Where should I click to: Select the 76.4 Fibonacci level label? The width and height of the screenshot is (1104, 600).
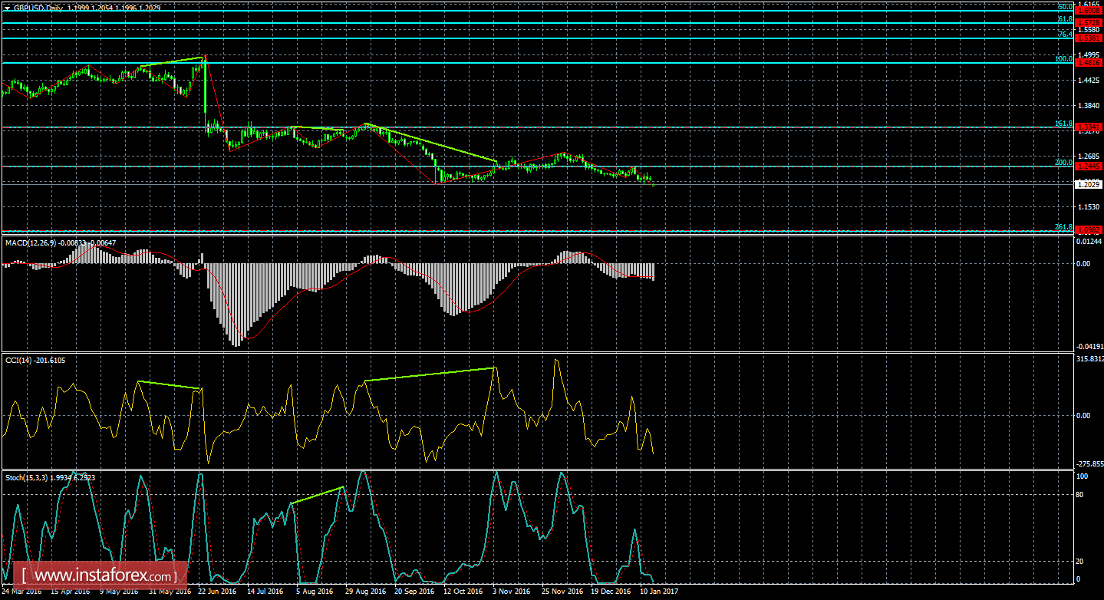tap(1065, 34)
